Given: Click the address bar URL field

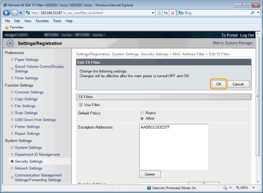Looking at the screenshot, I should (x=90, y=13).
